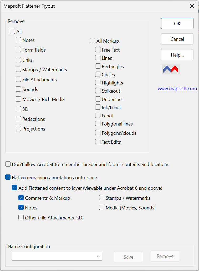The width and height of the screenshot is (199, 271).
Task: Open the Help dialog
Action: tap(177, 55)
